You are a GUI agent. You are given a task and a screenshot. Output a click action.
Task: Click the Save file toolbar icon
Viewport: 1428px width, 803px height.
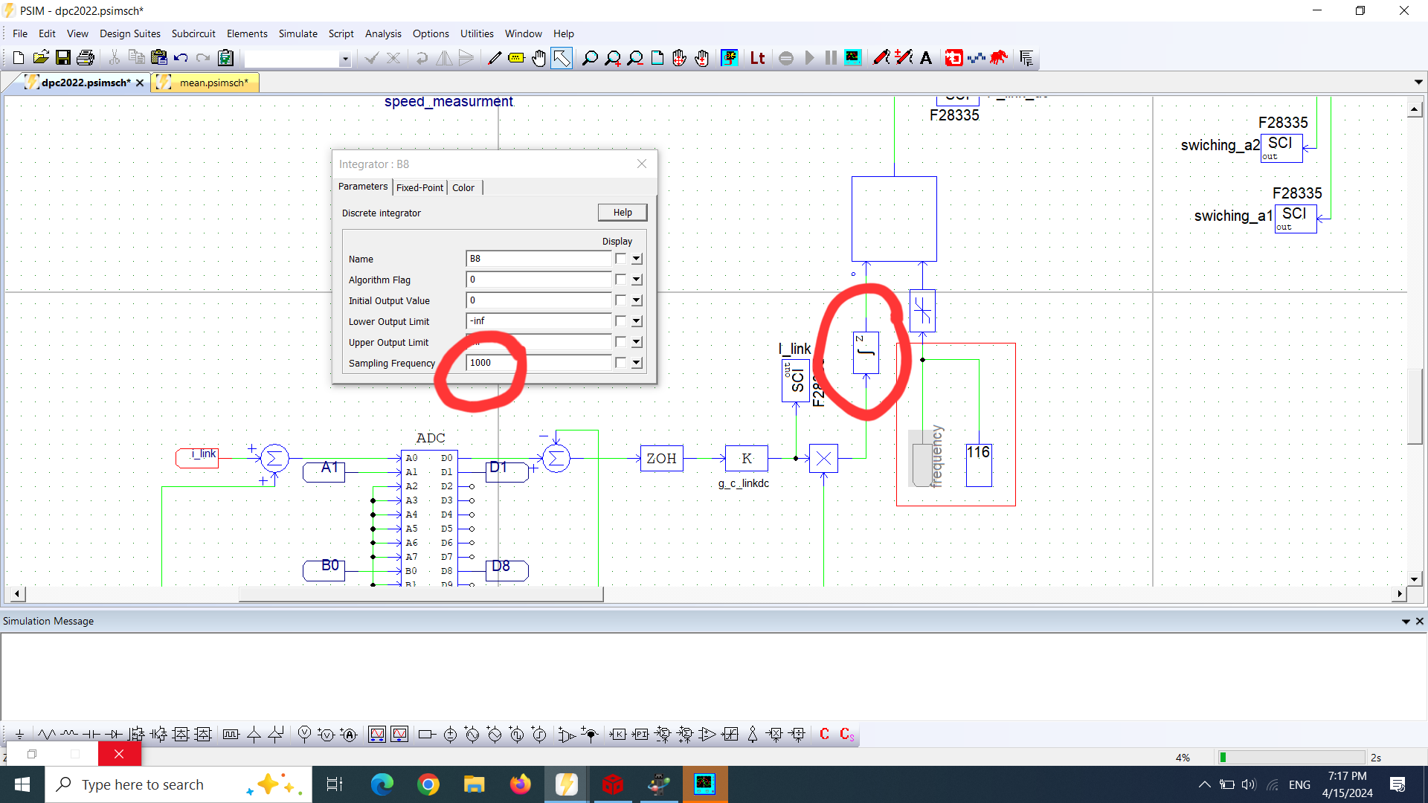[63, 58]
